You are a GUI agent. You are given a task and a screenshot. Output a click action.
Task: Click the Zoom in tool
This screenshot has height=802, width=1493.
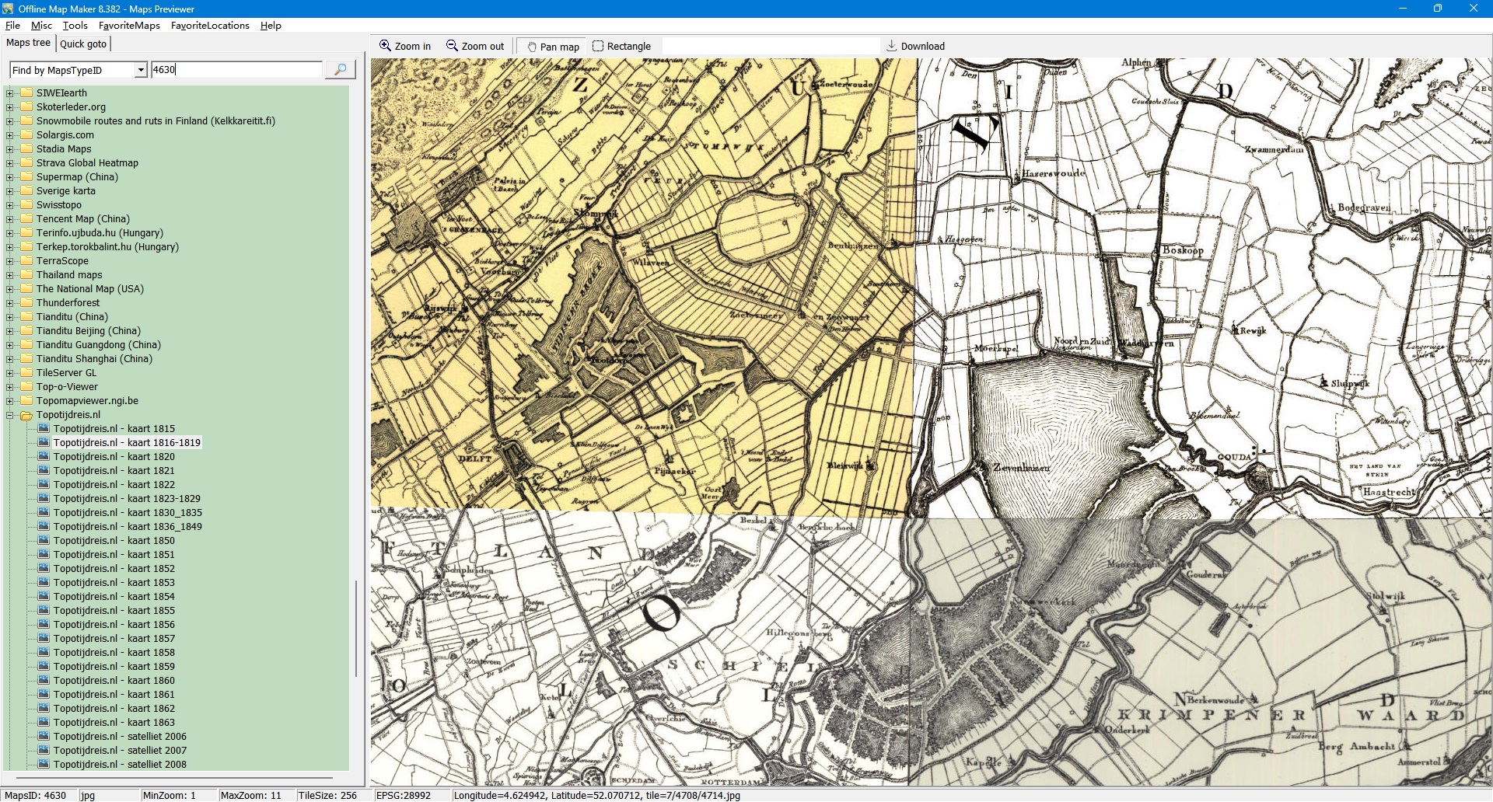coord(404,47)
